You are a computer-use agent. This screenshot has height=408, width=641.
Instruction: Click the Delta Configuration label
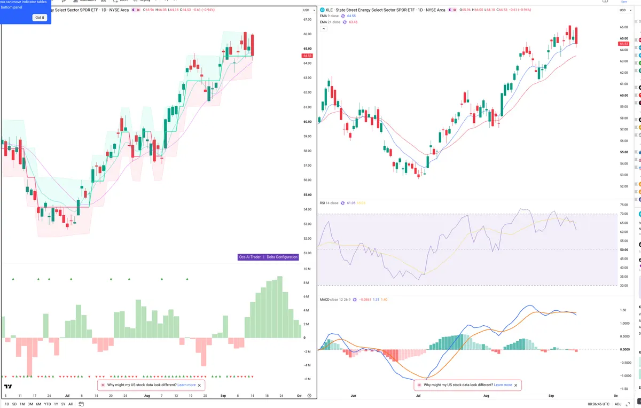pyautogui.click(x=282, y=257)
